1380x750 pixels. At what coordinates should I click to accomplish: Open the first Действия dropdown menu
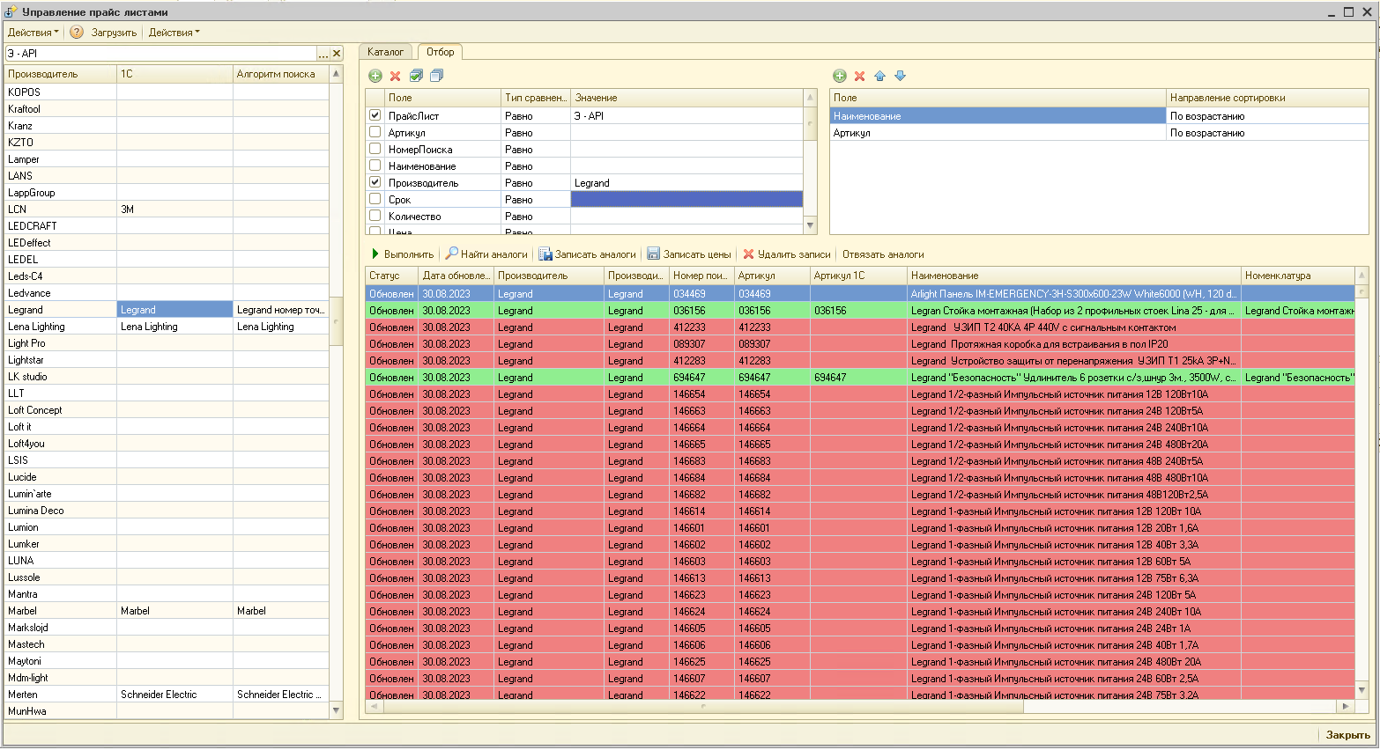coord(33,33)
